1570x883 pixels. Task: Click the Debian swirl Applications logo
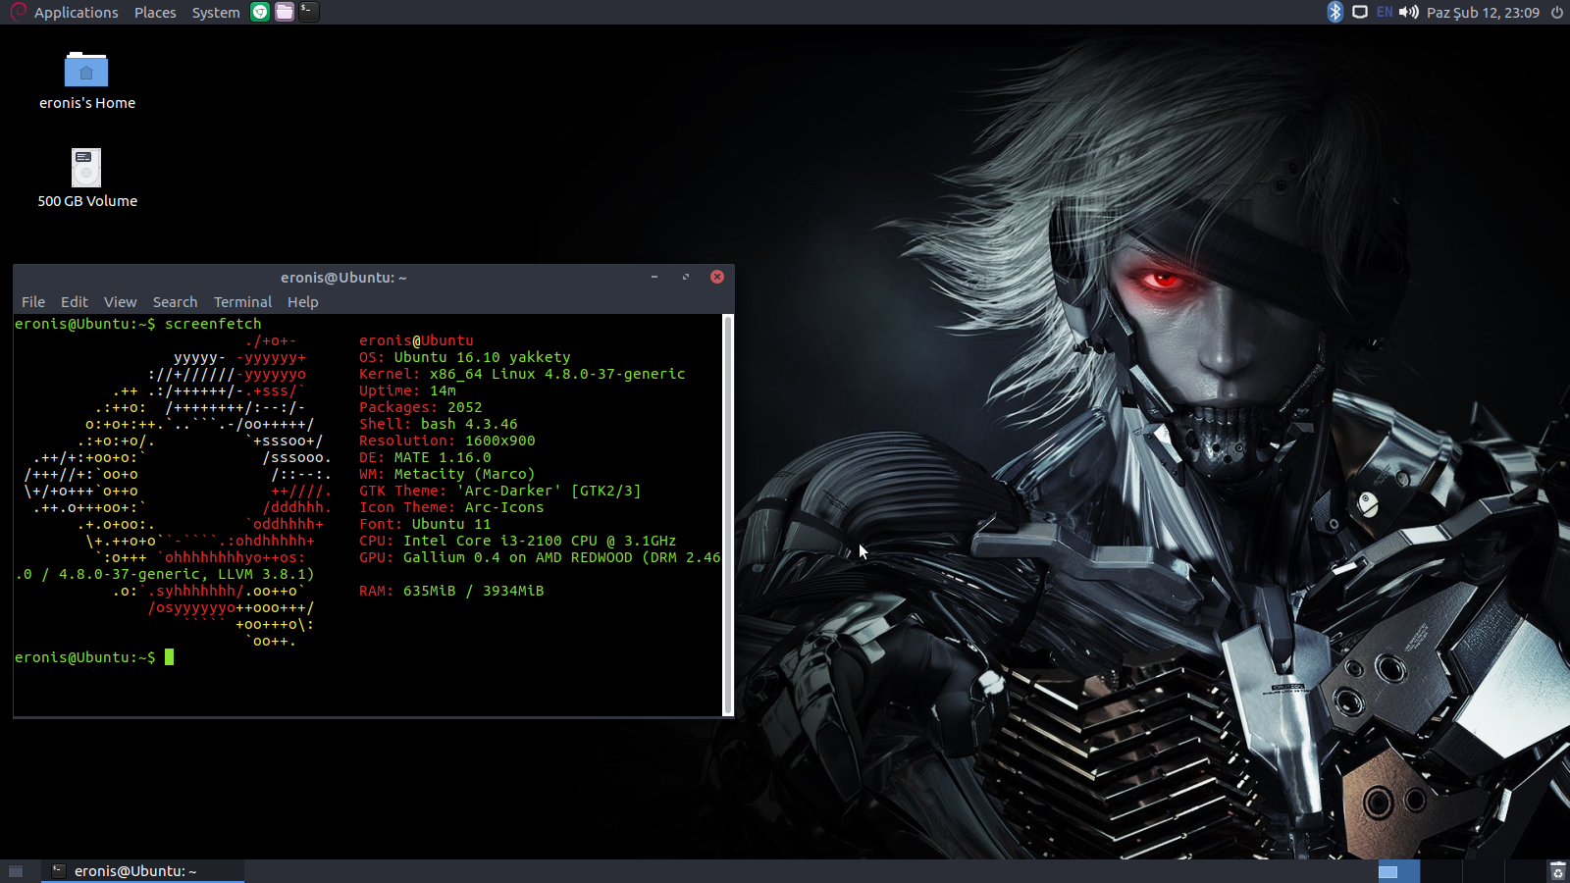[18, 12]
